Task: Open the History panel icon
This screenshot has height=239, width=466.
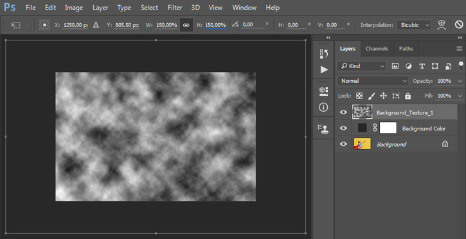Action: [x=324, y=54]
